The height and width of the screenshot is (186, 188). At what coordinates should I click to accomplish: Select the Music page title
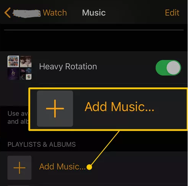click(x=94, y=13)
